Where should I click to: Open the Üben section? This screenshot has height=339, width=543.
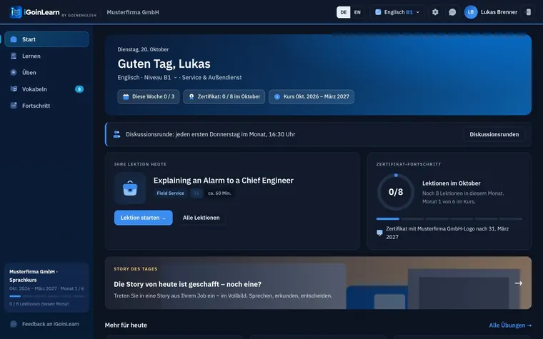46,72
